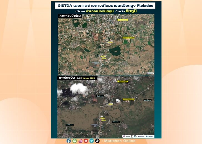202x144 pixels.
Task: Click the CNES logo on the lower map
Action: coord(150,136)
